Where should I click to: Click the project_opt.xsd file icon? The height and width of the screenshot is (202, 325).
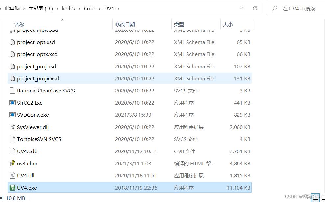(x=12, y=42)
